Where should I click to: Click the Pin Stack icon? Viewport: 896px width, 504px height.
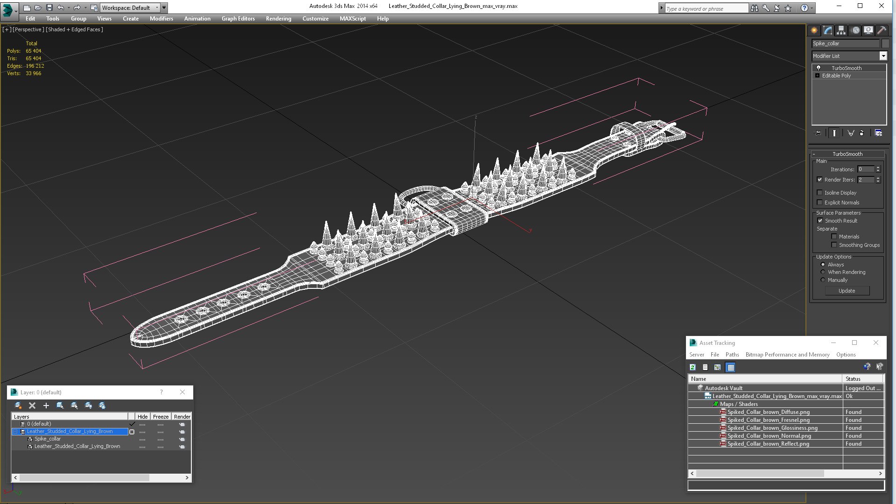[818, 133]
